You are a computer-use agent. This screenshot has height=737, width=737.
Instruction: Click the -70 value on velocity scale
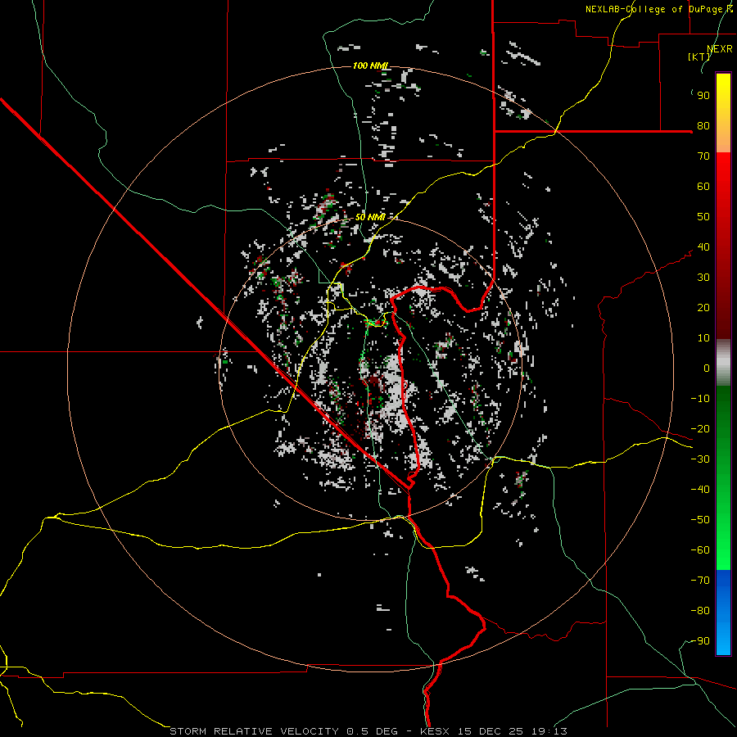700,581
